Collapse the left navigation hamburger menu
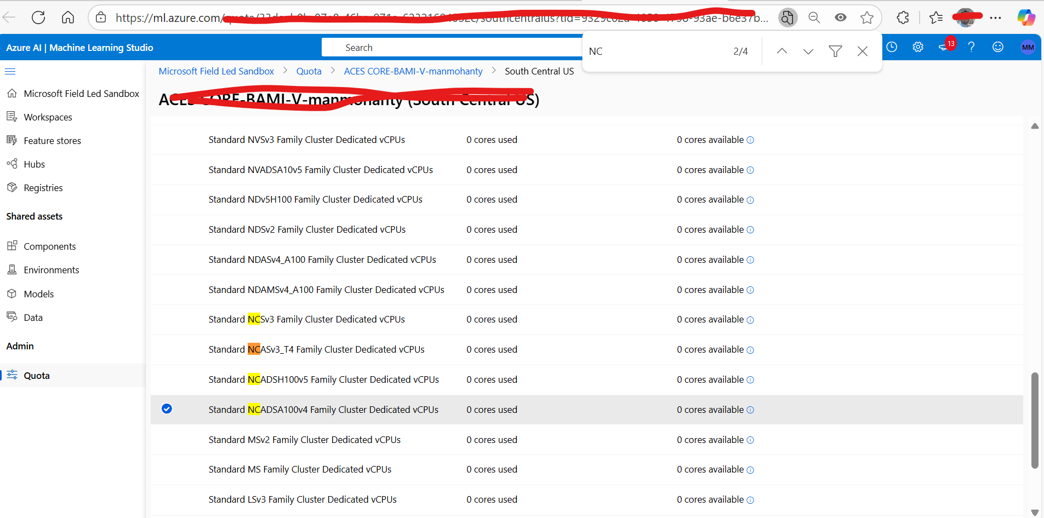 [x=10, y=71]
